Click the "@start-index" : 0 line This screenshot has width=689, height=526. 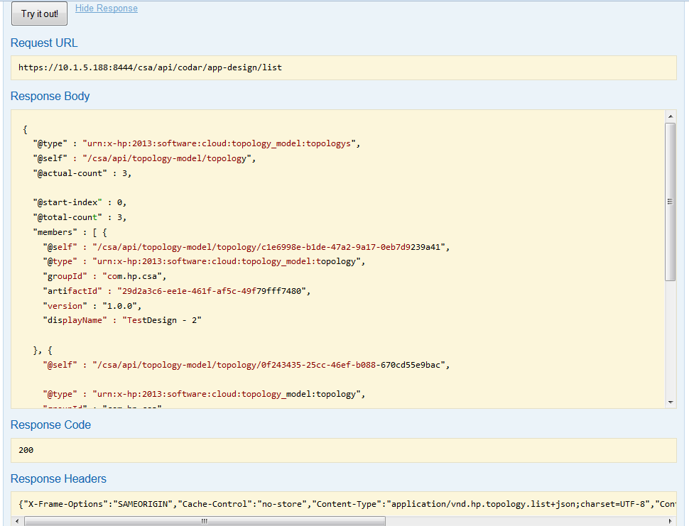[x=80, y=202]
